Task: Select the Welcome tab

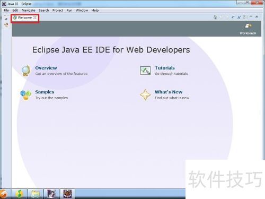Action: pyautogui.click(x=24, y=18)
